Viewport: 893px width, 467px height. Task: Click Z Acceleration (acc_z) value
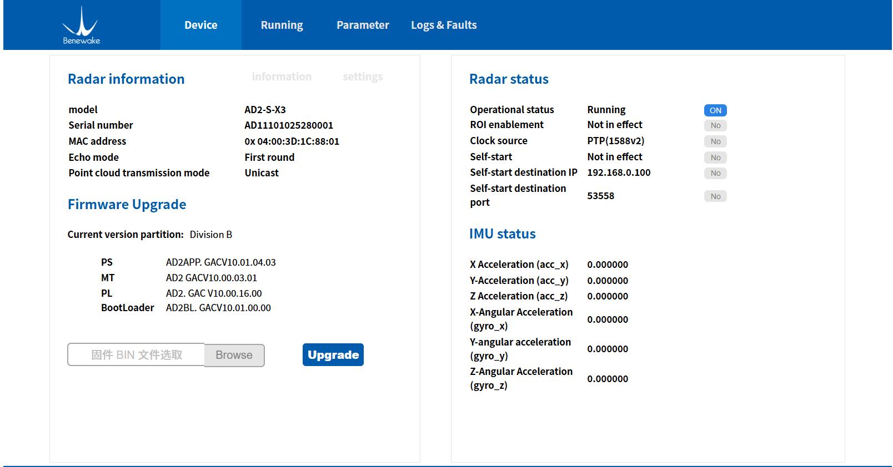pyautogui.click(x=608, y=296)
